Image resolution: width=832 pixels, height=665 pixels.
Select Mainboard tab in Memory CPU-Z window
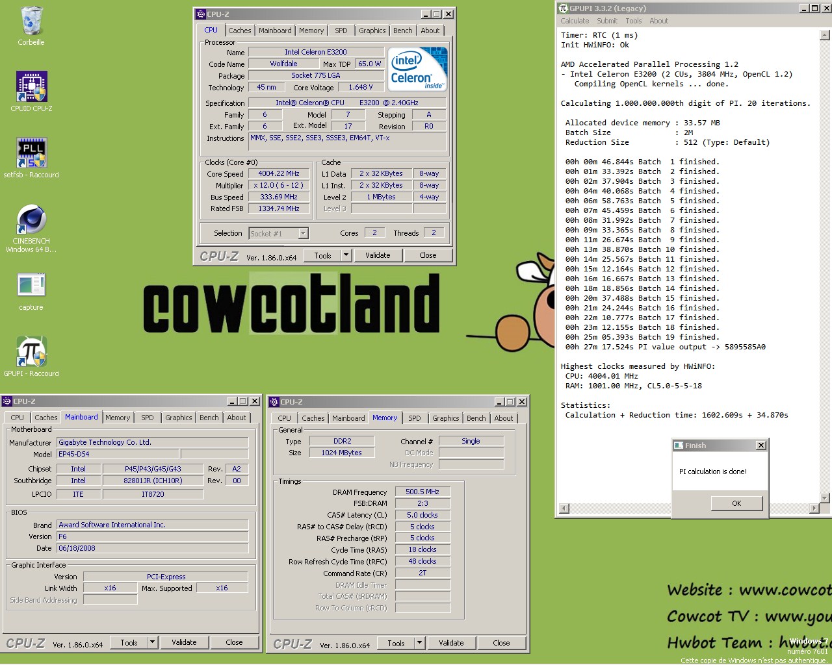(x=348, y=418)
